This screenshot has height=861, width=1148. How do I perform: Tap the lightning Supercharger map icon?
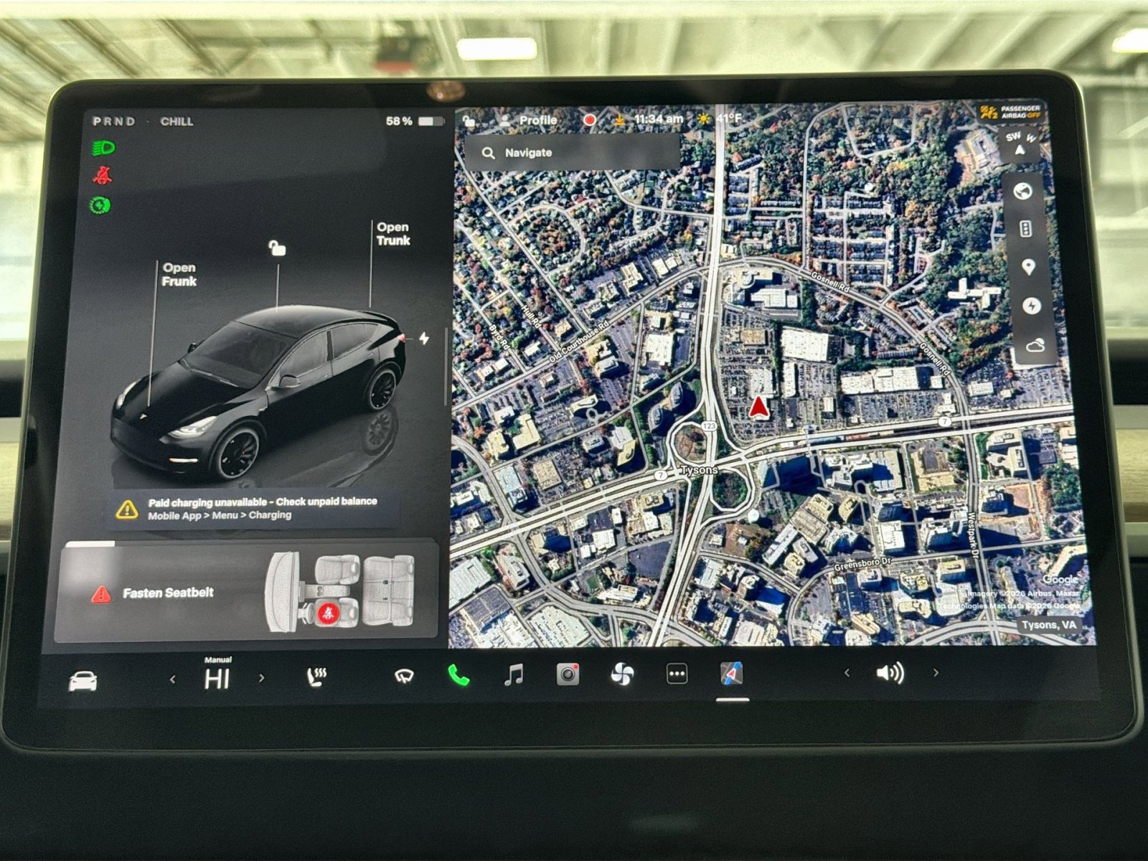click(x=1032, y=305)
